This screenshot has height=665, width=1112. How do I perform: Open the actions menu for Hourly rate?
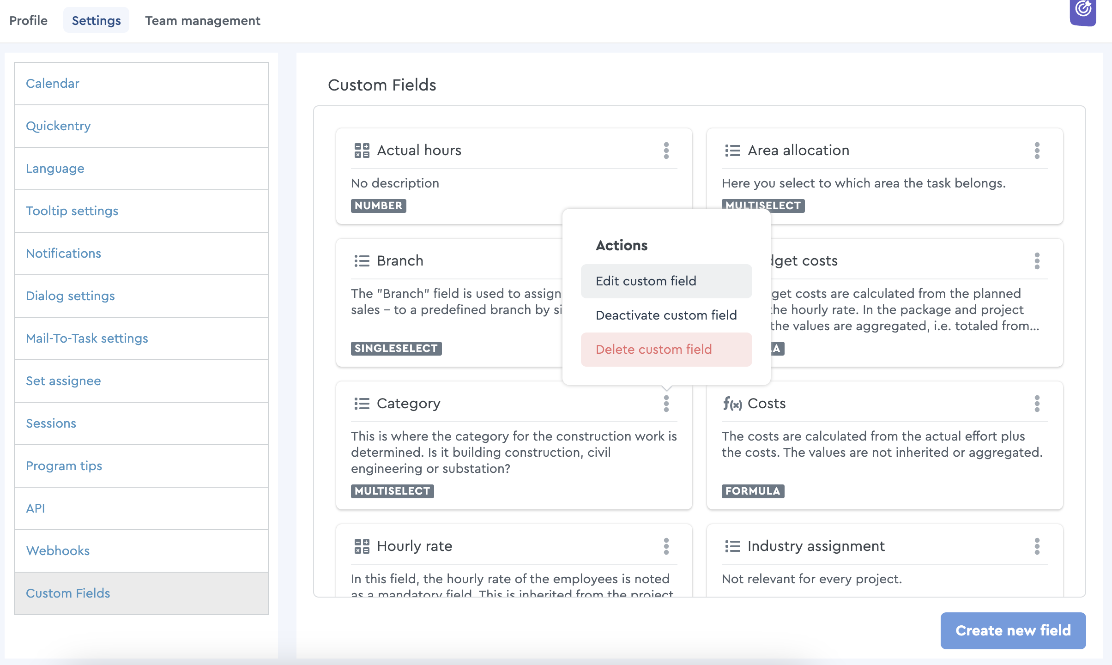click(x=666, y=547)
